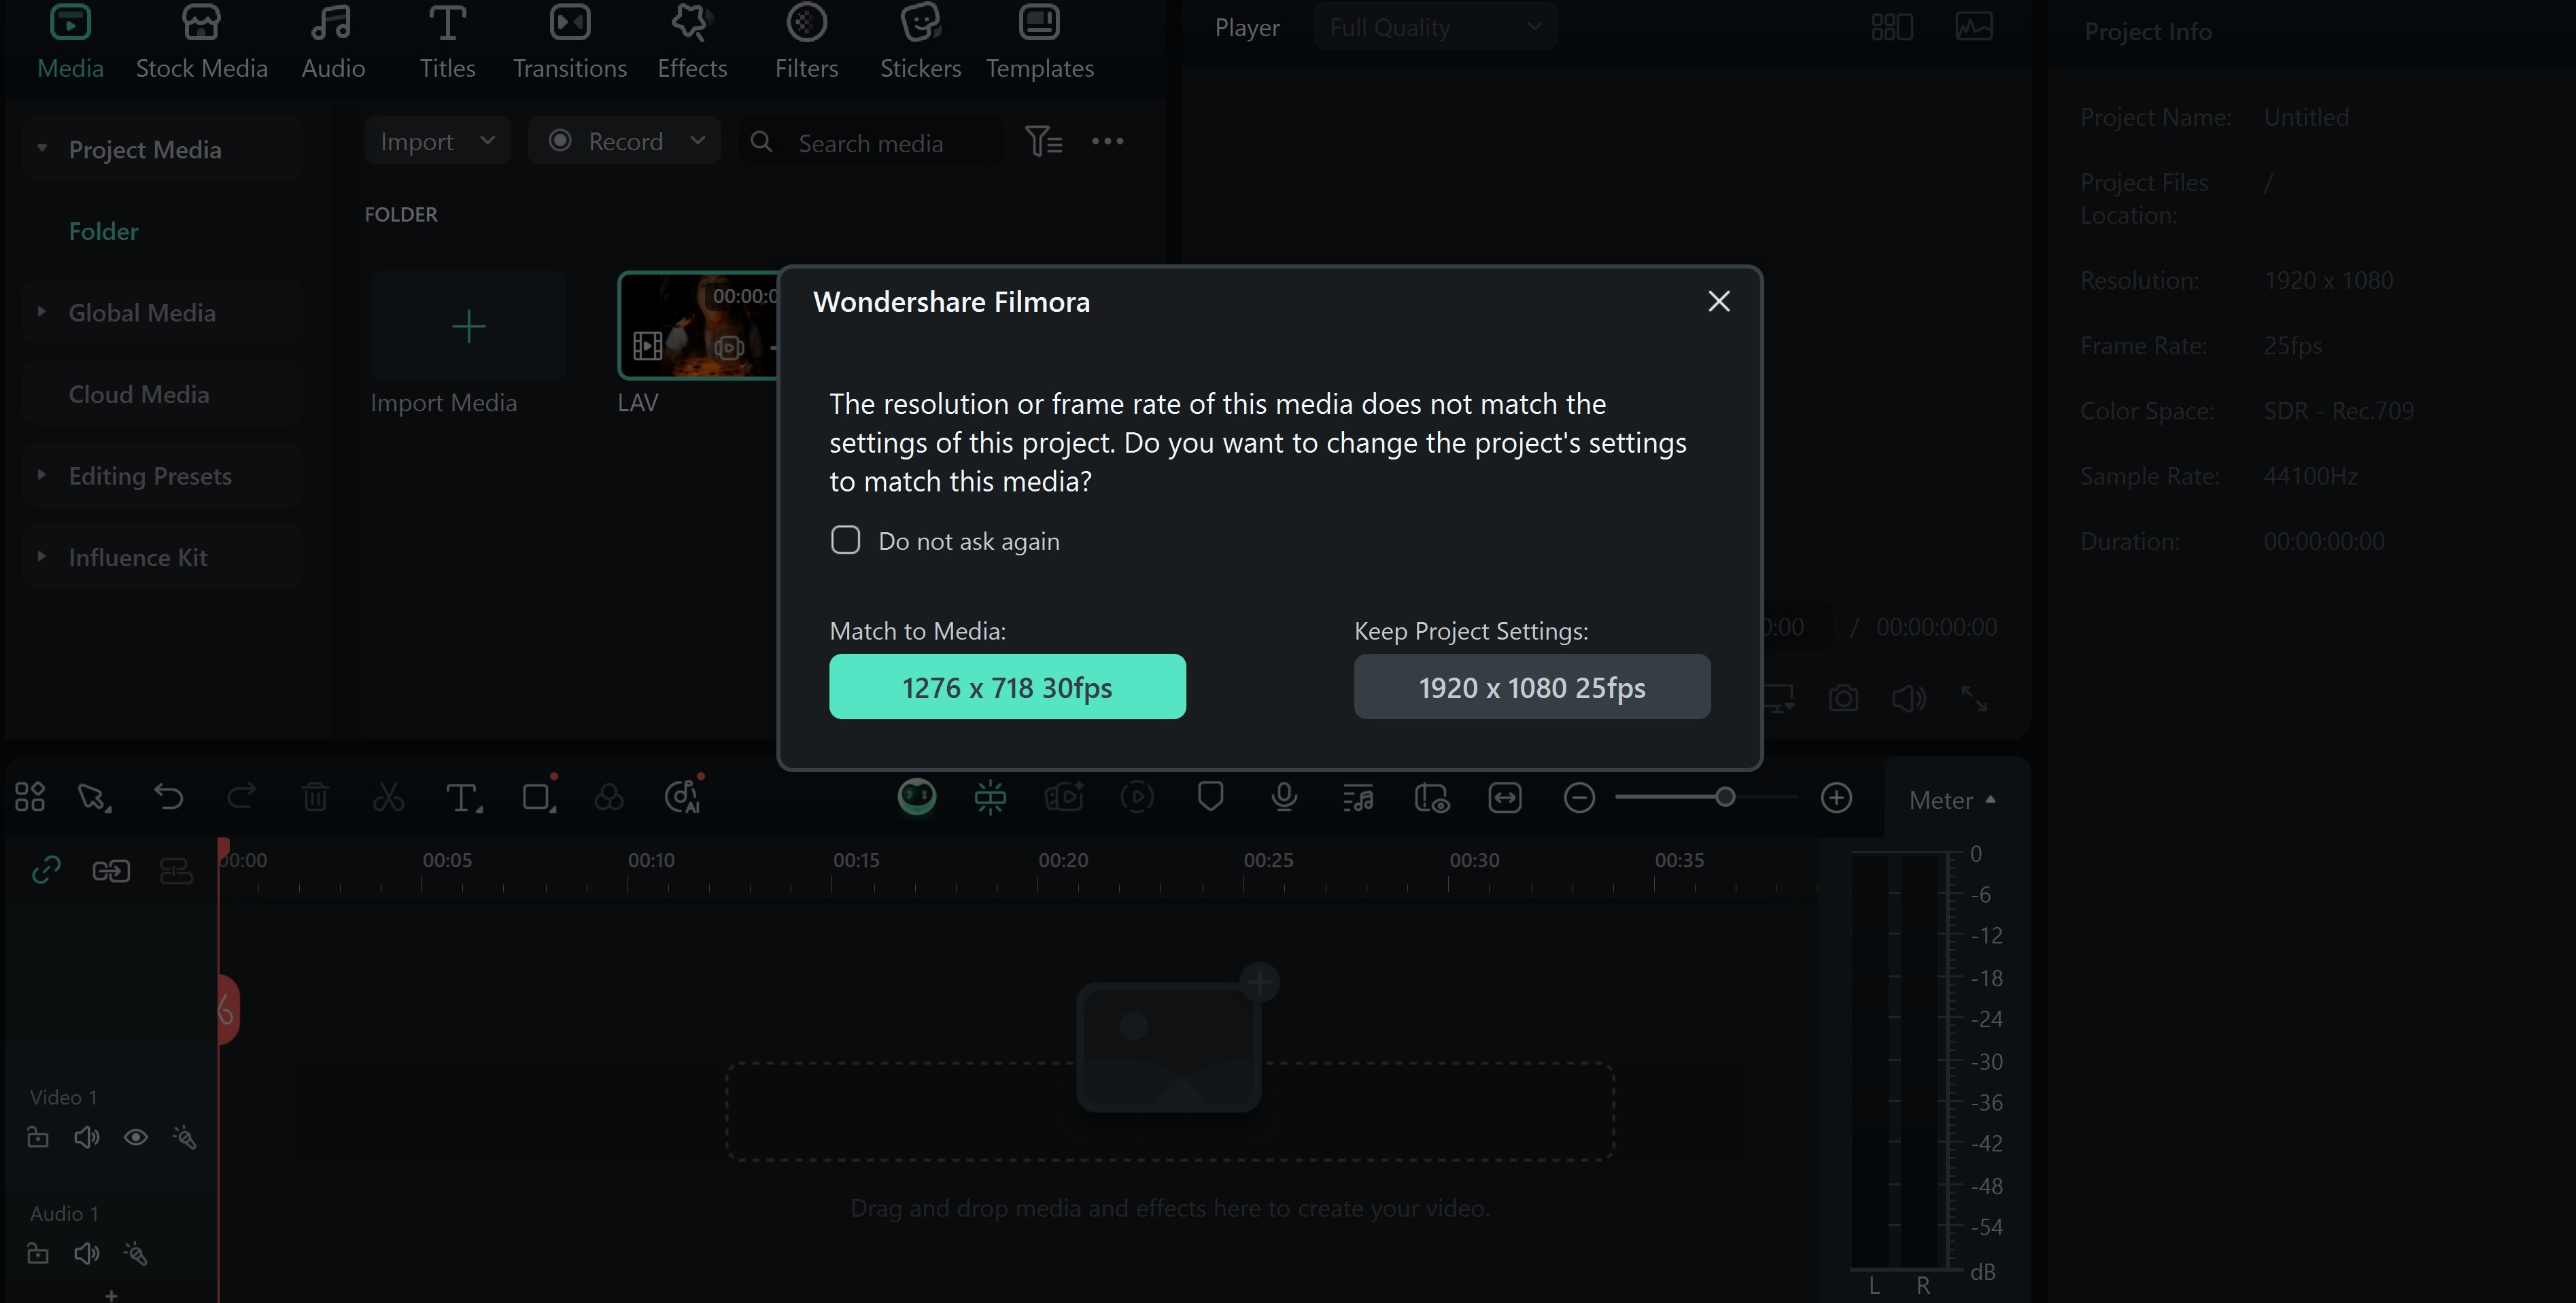Add a marker with shield icon
2576x1303 pixels.
pos(1210,797)
